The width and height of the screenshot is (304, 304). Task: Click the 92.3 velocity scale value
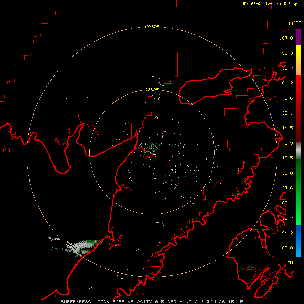click(x=287, y=53)
